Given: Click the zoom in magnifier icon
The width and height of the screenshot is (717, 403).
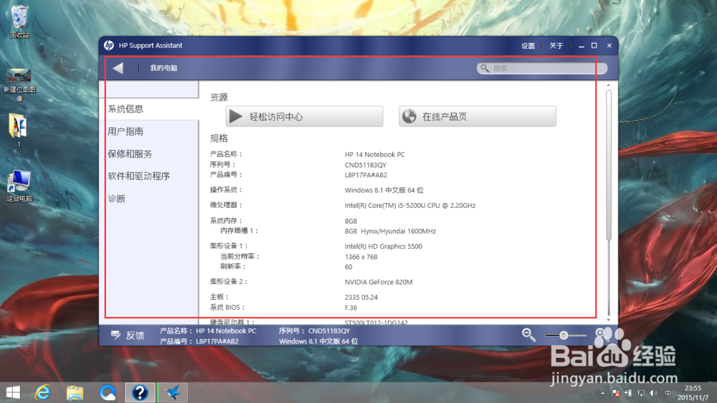Looking at the screenshot, I should [x=600, y=333].
